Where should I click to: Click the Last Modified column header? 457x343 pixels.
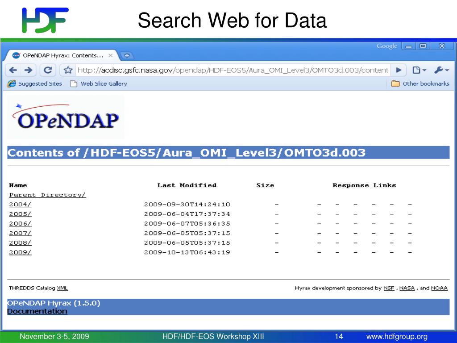tap(187, 185)
